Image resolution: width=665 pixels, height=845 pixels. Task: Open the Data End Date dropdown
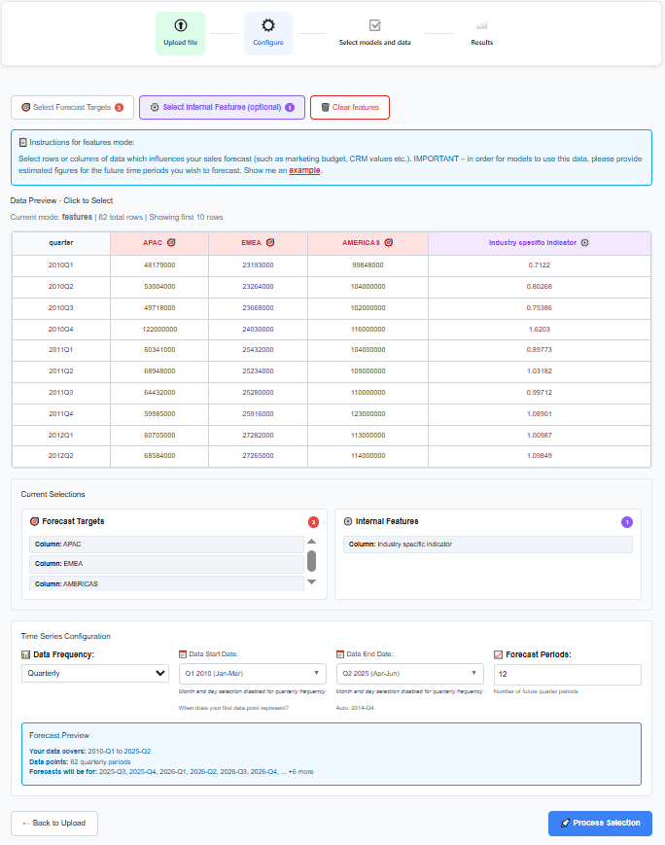tap(410, 674)
